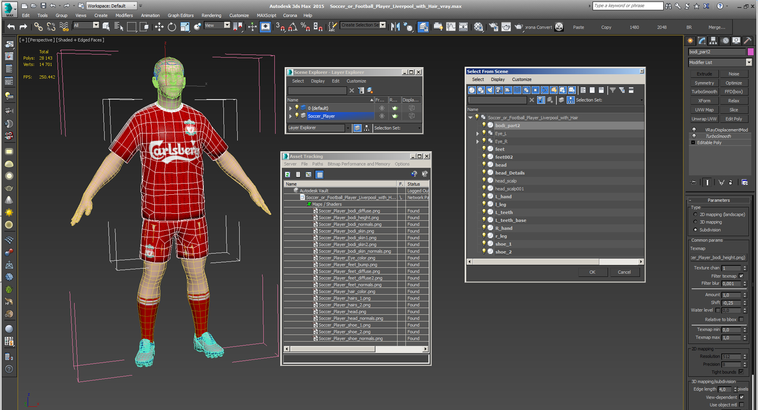Click the Asset Tracking horizontal scrollbar
This screenshot has width=758, height=410.
coord(356,349)
